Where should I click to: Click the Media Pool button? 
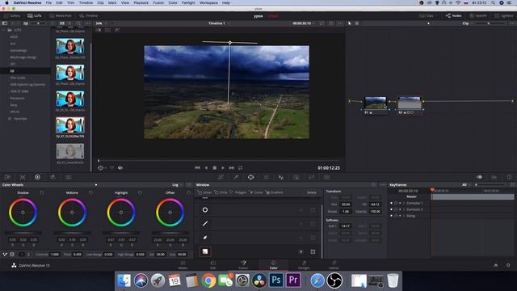[x=61, y=15]
